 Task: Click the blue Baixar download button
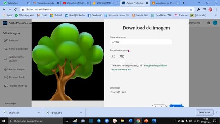(x=176, y=106)
